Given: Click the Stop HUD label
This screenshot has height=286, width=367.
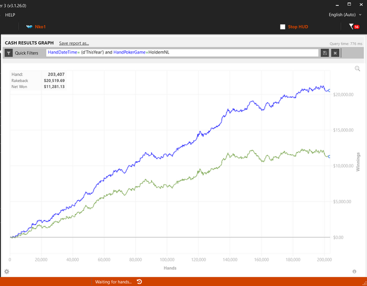Looking at the screenshot, I should pyautogui.click(x=298, y=27).
